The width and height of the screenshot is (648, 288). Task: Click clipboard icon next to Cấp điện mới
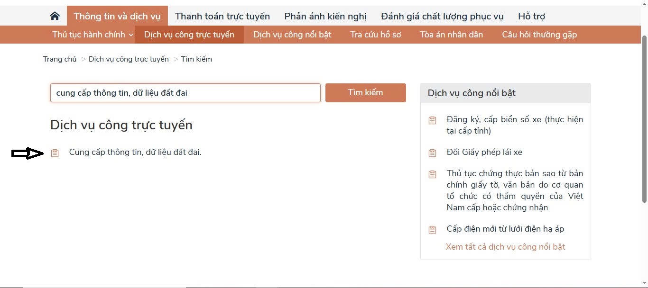pyautogui.click(x=432, y=229)
